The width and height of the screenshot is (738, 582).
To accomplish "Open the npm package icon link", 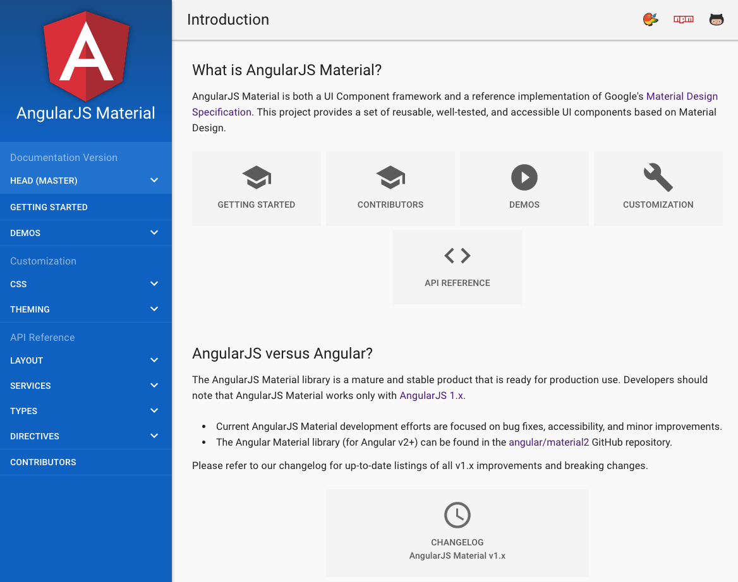I will click(x=684, y=20).
